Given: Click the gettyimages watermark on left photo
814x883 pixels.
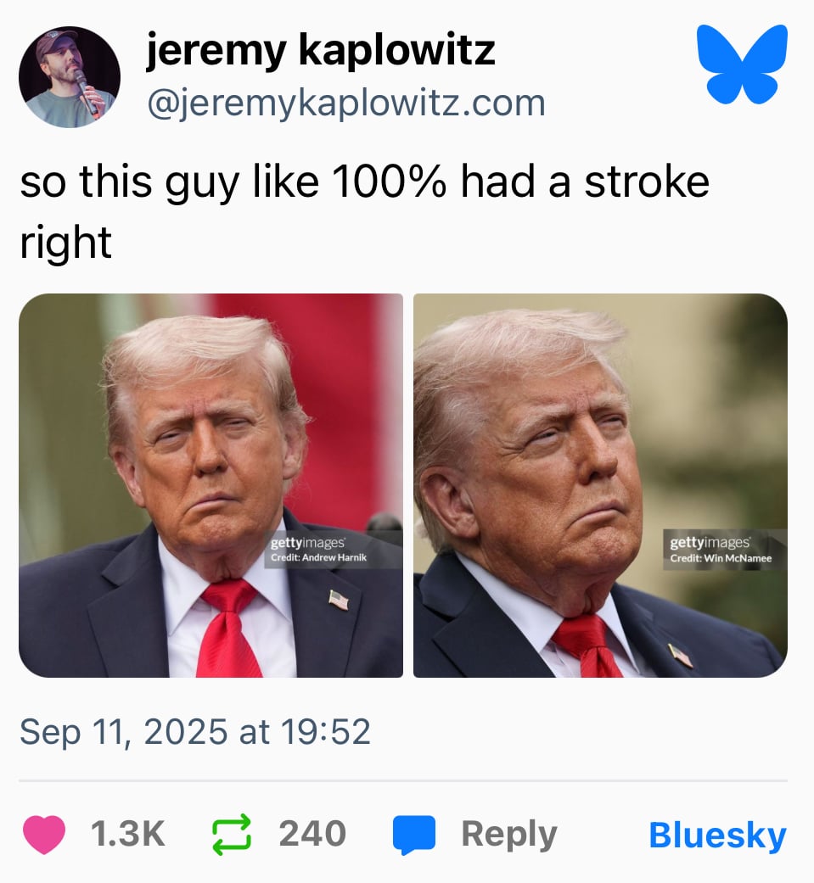Looking at the screenshot, I should [308, 543].
